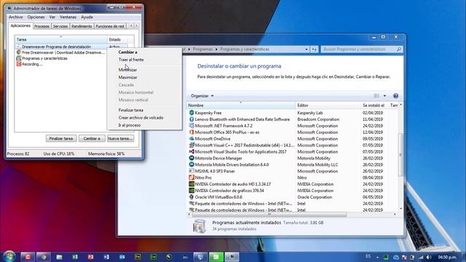This screenshot has height=262, width=466.
Task: Click the clock showing 04:50 p.m.
Action: (x=447, y=257)
